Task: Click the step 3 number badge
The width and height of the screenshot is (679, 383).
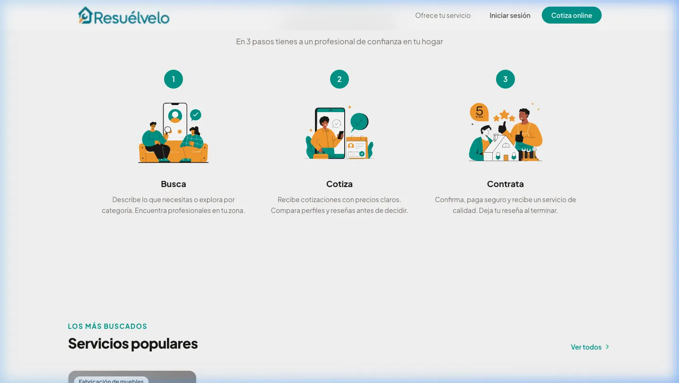Action: (x=505, y=79)
